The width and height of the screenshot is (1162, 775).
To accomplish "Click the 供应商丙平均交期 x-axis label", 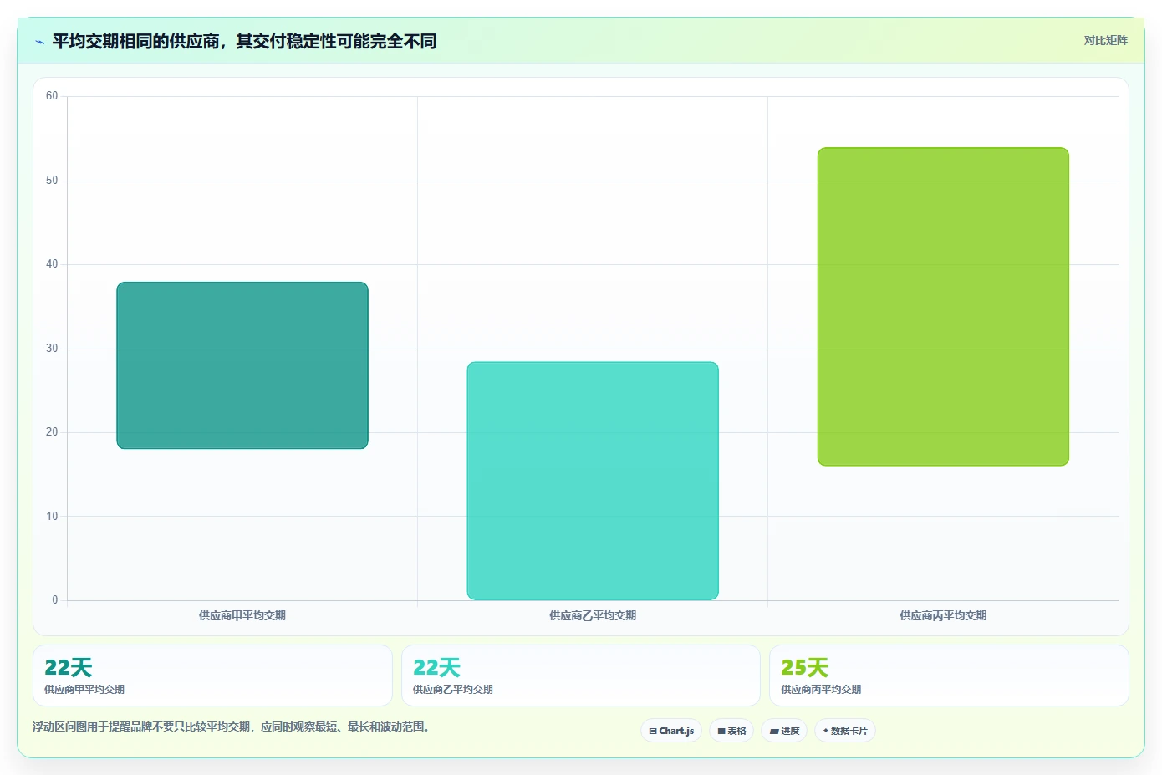I will pos(943,615).
